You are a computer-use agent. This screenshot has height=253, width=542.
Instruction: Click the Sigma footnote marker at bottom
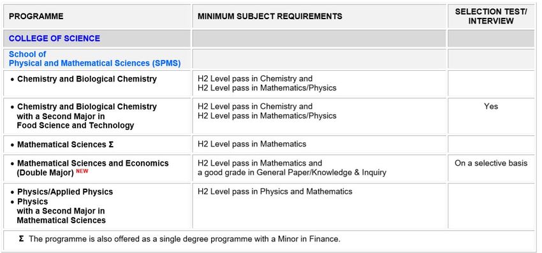(22, 239)
